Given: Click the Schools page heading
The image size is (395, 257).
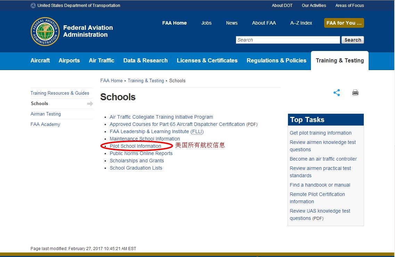Looking at the screenshot, I should click(x=118, y=97).
